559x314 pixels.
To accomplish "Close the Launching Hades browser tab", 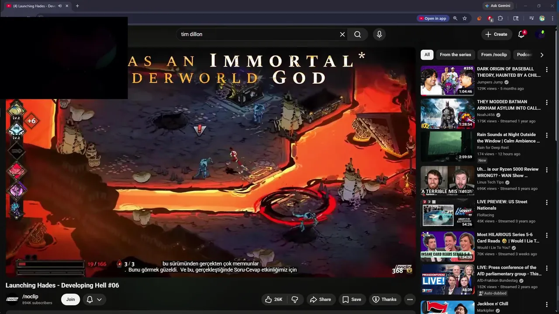I will coord(67,6).
